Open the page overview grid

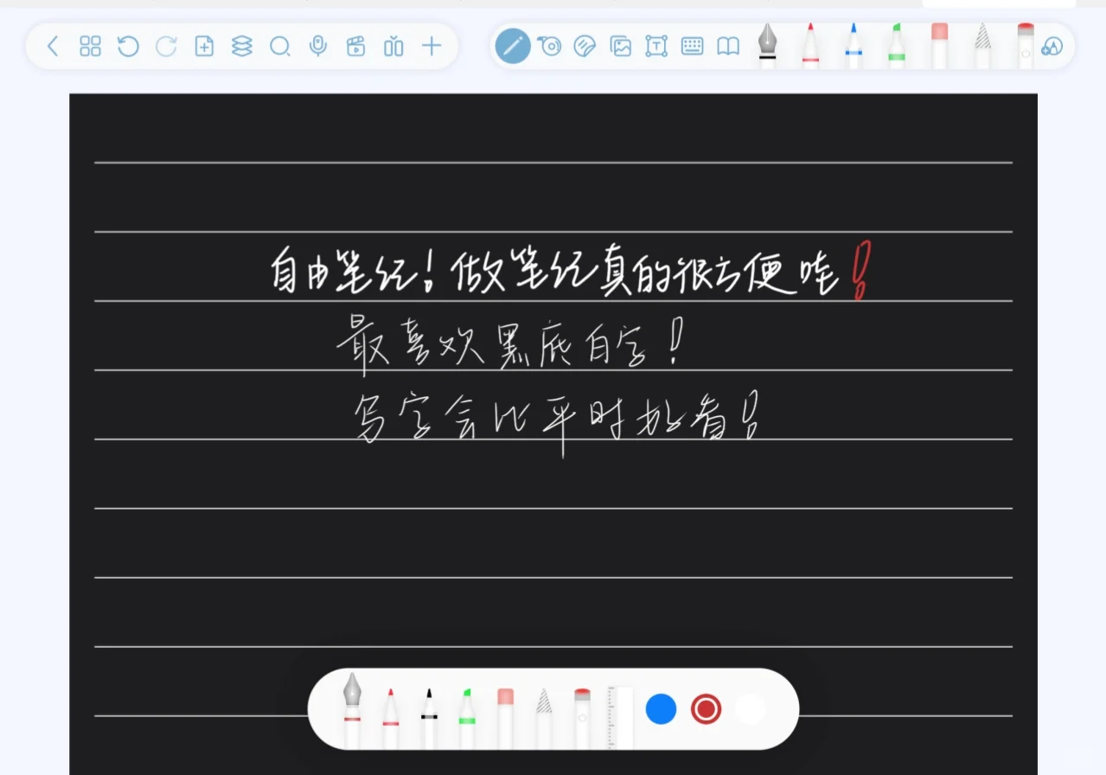point(89,47)
